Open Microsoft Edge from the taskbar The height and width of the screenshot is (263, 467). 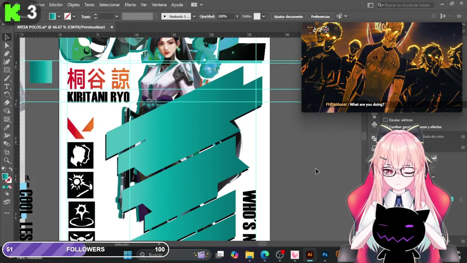tap(265, 255)
